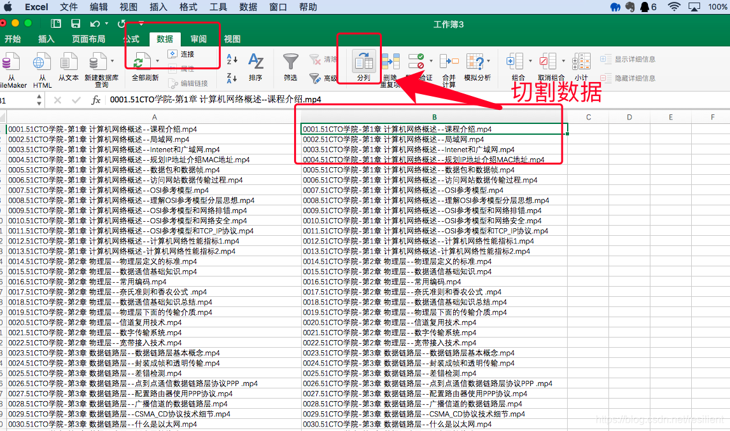The width and height of the screenshot is (730, 431).
Task: Click the Wi-Fi status icon
Action: tap(673, 7)
